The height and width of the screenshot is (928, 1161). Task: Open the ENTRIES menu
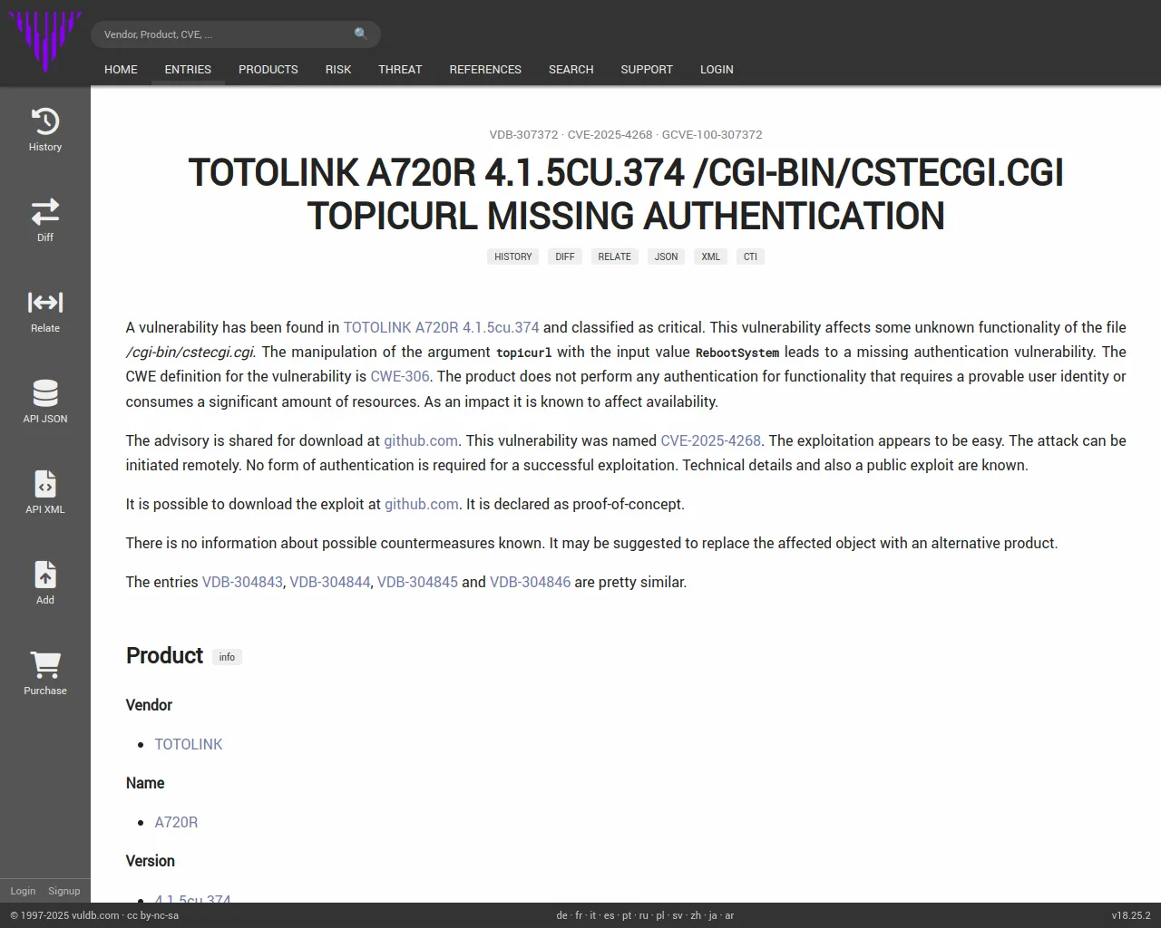[x=188, y=70]
